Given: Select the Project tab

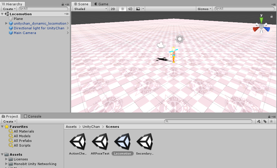Looking at the screenshot, I should coord(10,116).
